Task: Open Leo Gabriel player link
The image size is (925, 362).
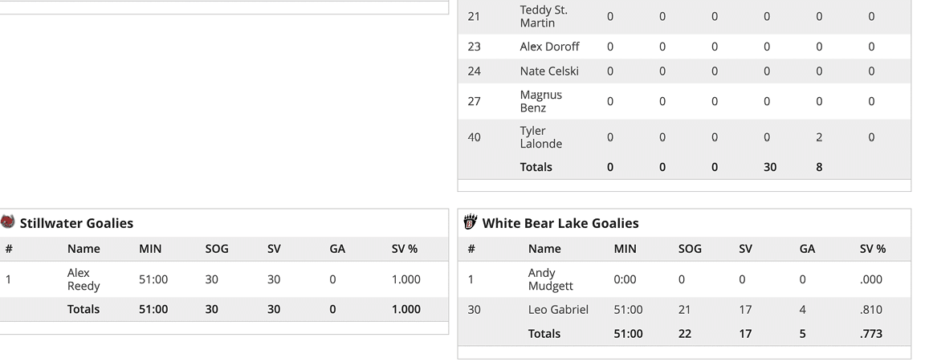Action: pyautogui.click(x=558, y=309)
